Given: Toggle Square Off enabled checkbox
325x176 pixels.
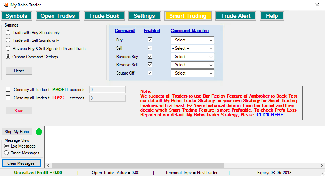Looking at the screenshot, I should tap(150, 73).
